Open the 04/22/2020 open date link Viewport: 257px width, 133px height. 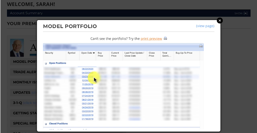point(88,73)
